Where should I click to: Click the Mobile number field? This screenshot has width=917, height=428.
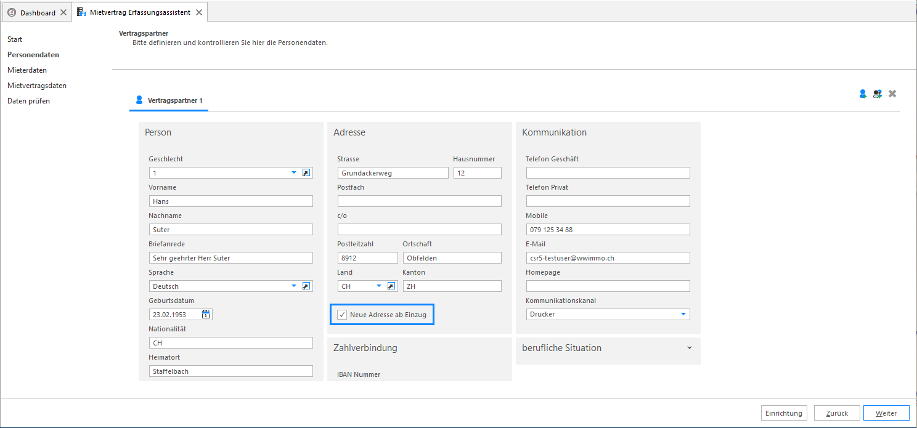coord(608,230)
